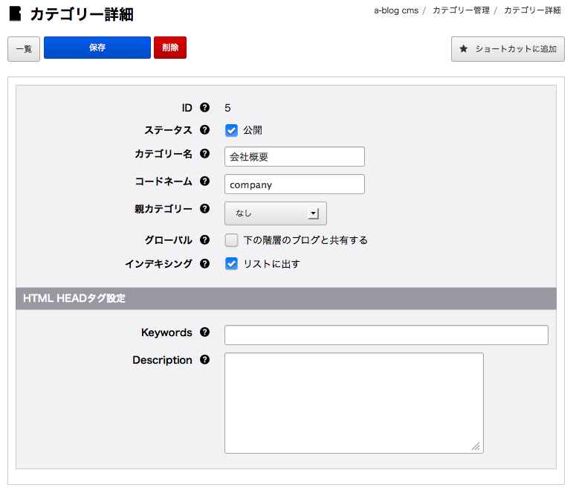Viewport: 576px width, 502px height.
Task: Navigate to カテゴリー管理 breadcrumb
Action: tap(461, 10)
